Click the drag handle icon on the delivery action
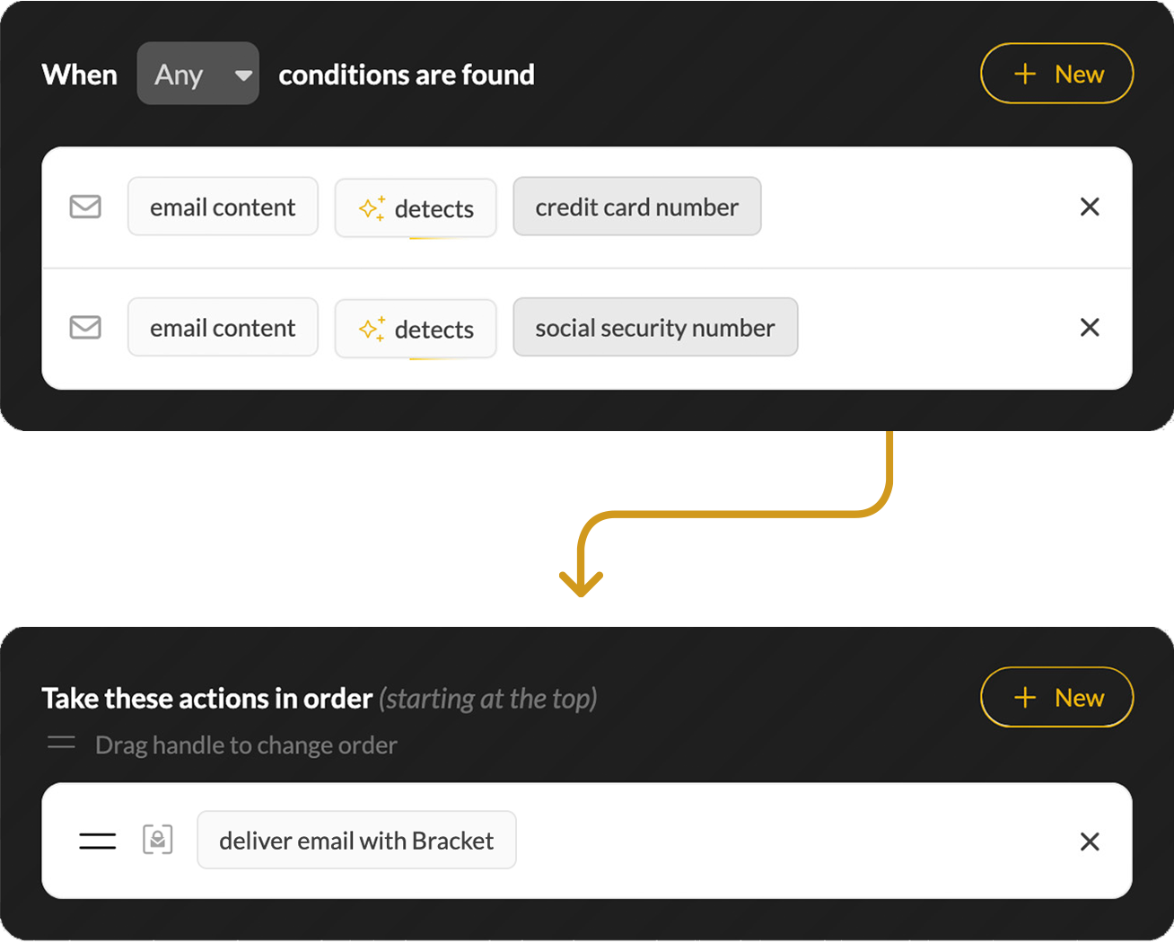 pyautogui.click(x=97, y=840)
